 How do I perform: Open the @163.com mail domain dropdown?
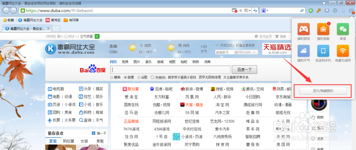[246, 52]
